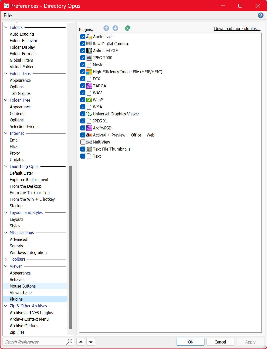
Task: Click the green refresh plugins icon
Action: click(x=128, y=28)
